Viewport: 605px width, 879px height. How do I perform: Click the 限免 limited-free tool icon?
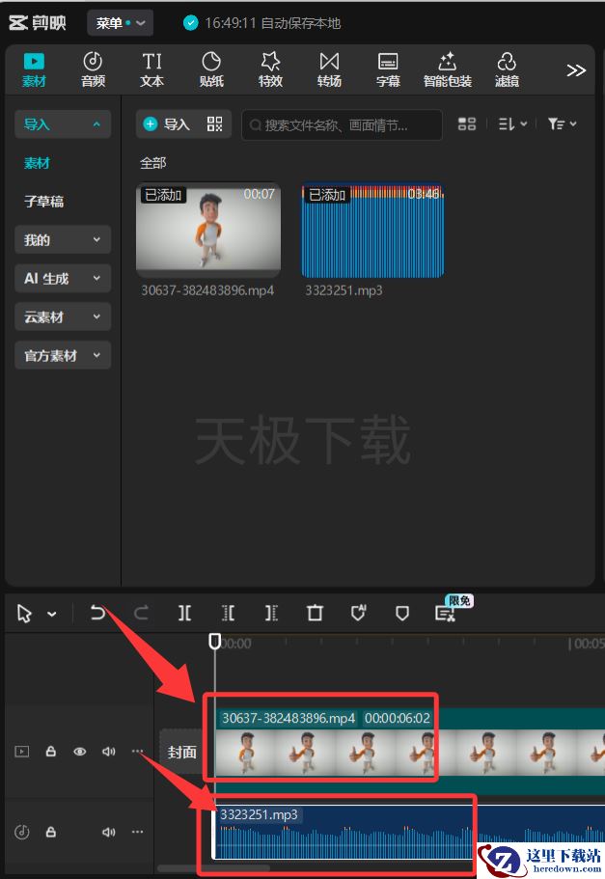pyautogui.click(x=447, y=613)
